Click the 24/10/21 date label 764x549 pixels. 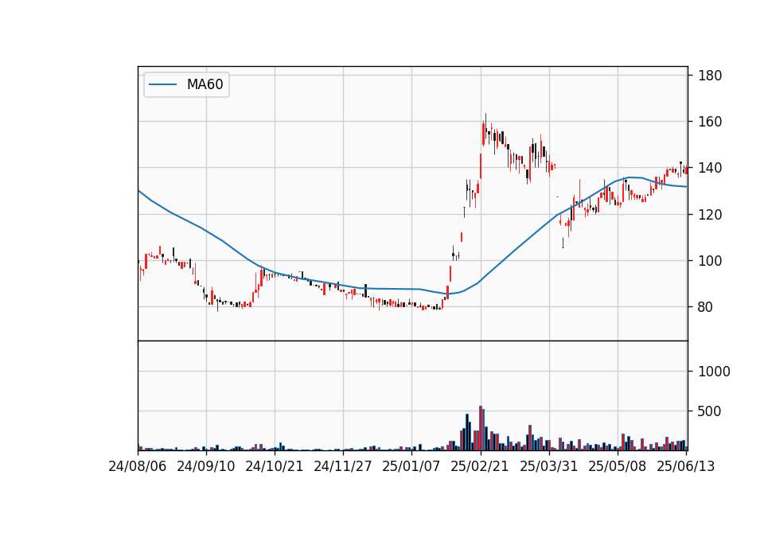[x=275, y=466]
